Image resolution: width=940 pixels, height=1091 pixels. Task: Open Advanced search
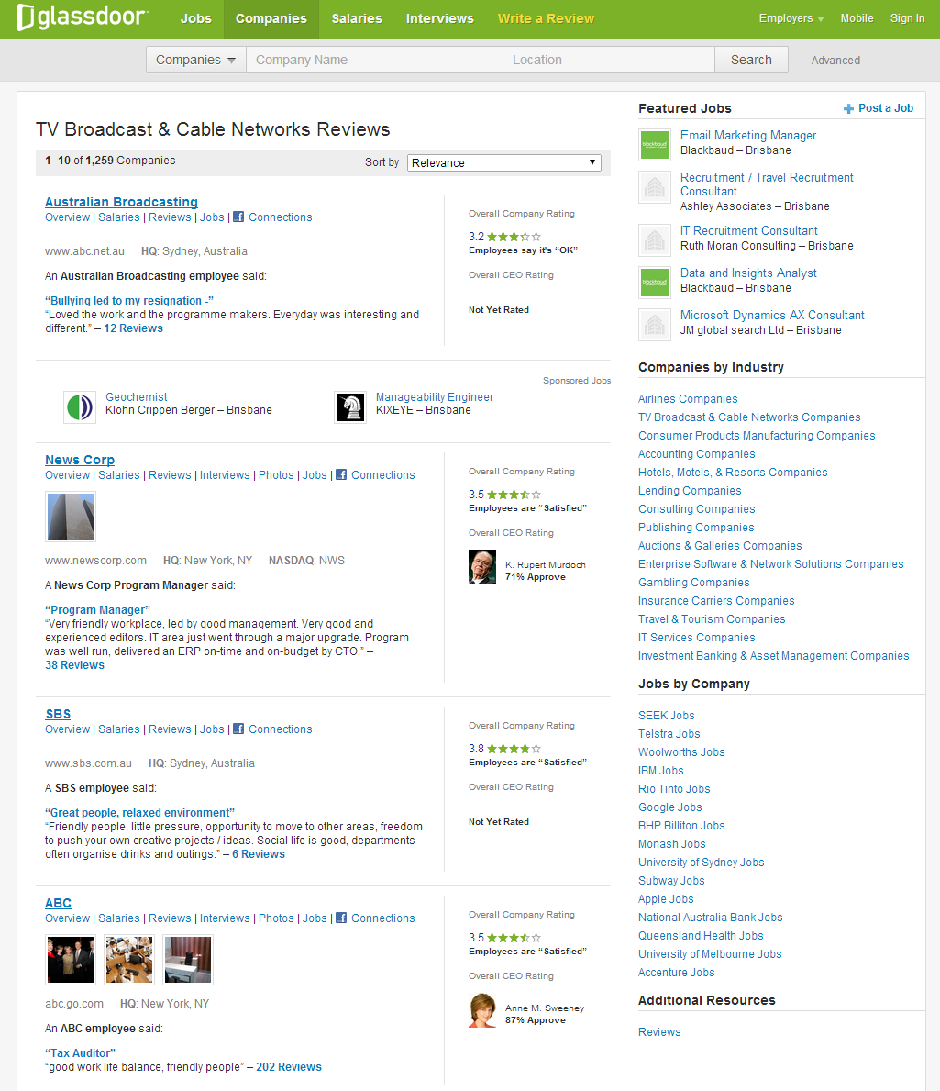tap(835, 61)
